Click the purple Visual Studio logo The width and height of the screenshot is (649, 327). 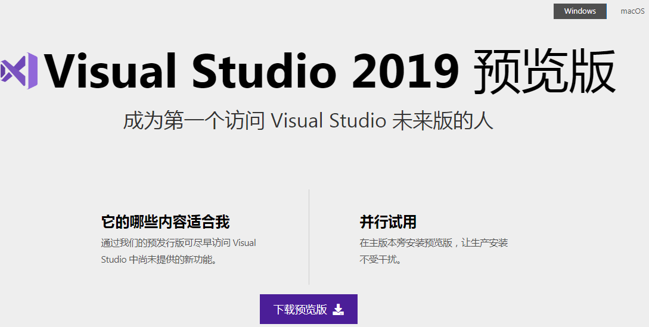pos(19,71)
